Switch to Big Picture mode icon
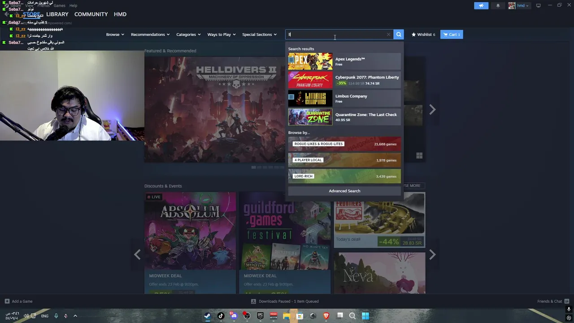 538,6
